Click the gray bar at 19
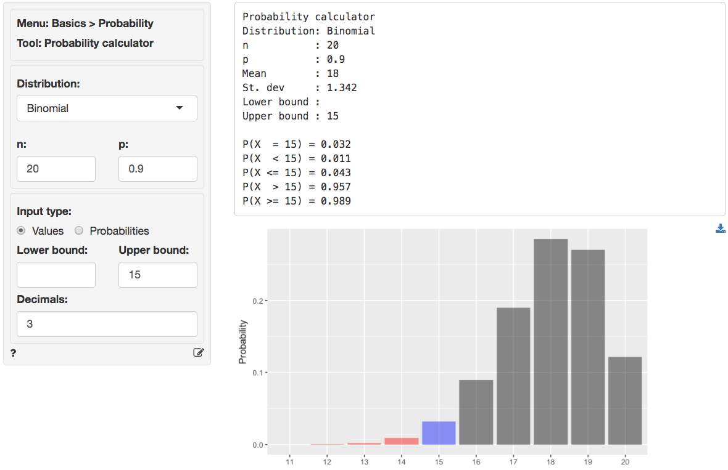 [587, 347]
